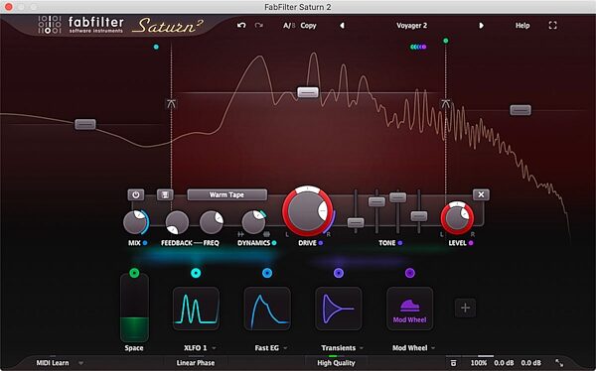Click the FabFilter logo
Image resolution: width=596 pixels, height=371 pixels.
[x=81, y=25]
